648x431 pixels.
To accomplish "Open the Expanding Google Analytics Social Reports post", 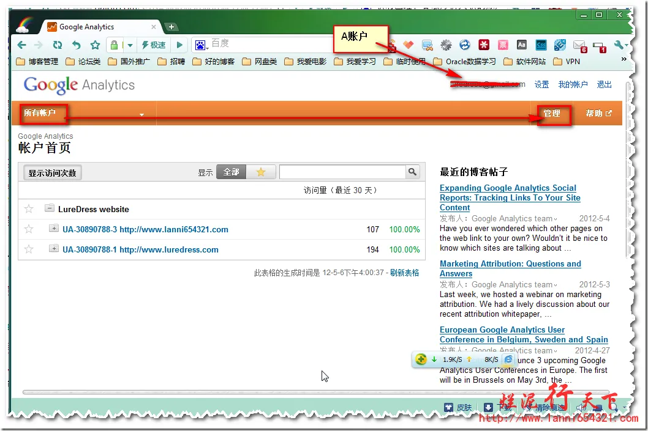I will (x=510, y=197).
